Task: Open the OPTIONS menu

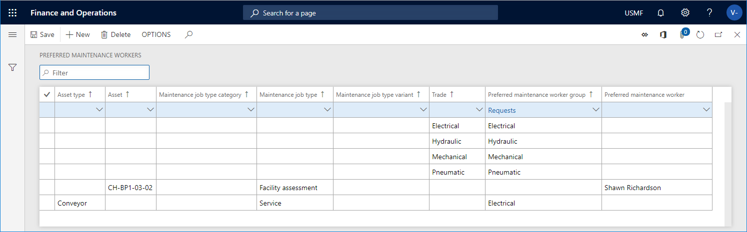Action: click(156, 34)
